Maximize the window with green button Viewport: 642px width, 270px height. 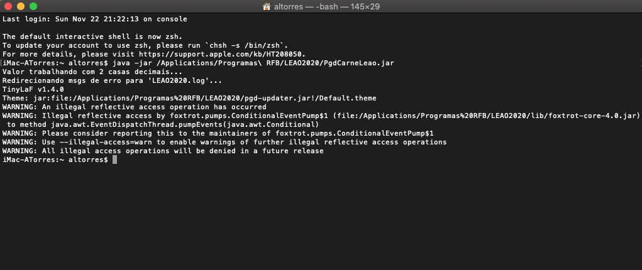point(33,6)
